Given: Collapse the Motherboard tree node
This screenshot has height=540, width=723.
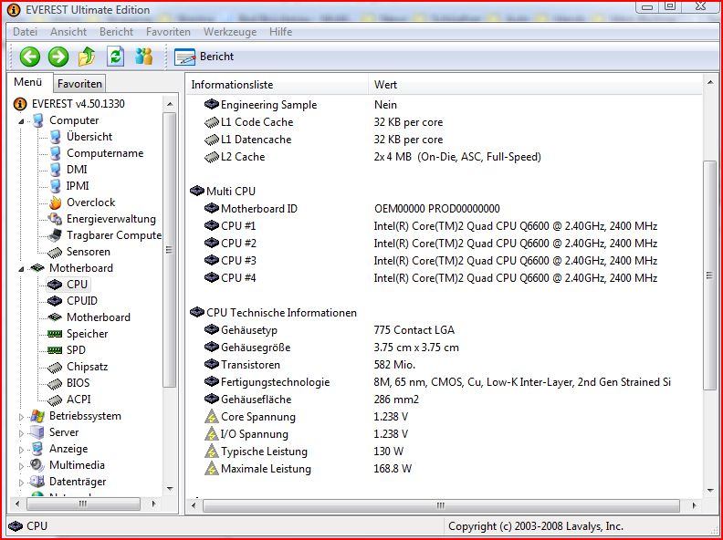Looking at the screenshot, I should pyautogui.click(x=22, y=268).
